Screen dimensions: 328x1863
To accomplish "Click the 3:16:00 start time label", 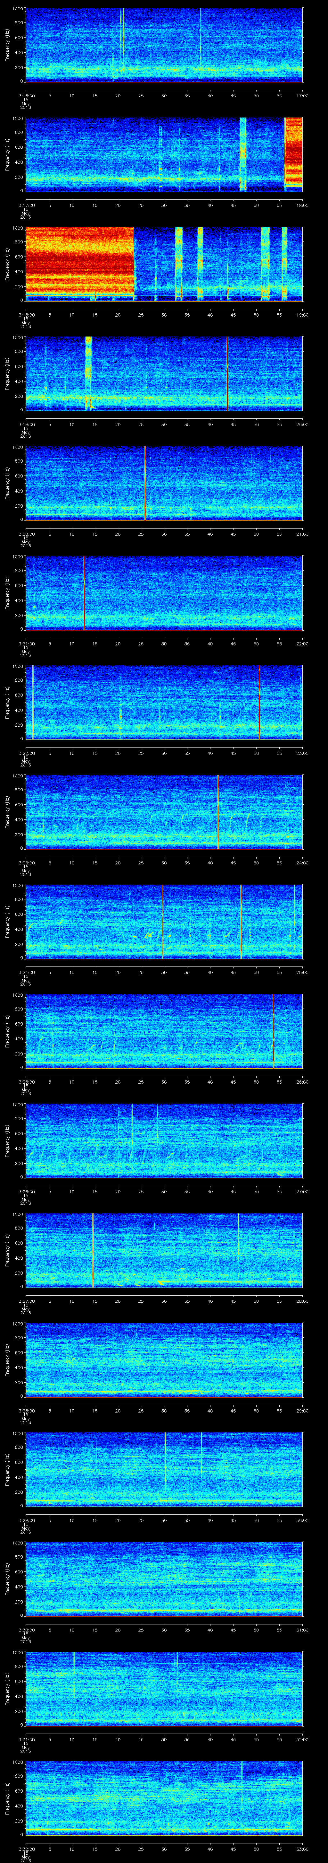I will tap(26, 95).
